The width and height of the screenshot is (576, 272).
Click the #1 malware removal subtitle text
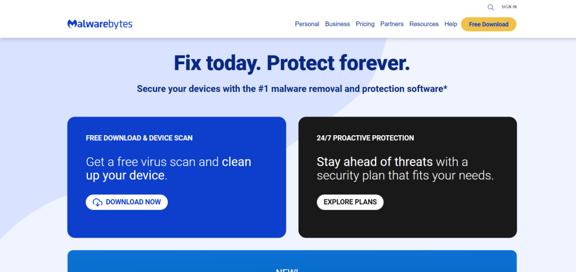292,89
